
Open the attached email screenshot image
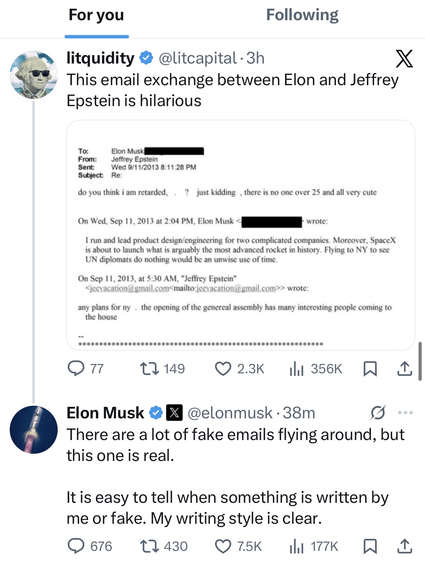[240, 235]
